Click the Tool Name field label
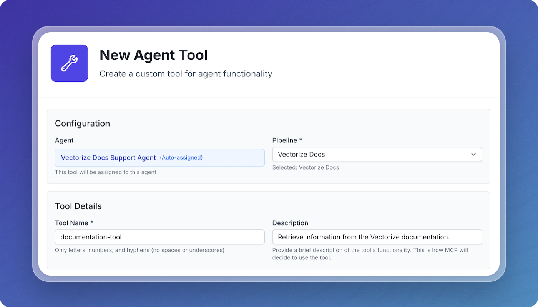 click(72, 223)
